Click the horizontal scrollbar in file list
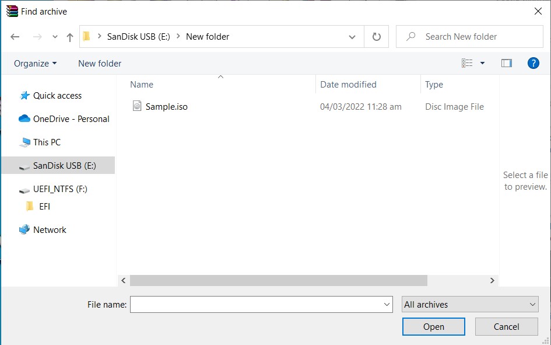 click(278, 281)
